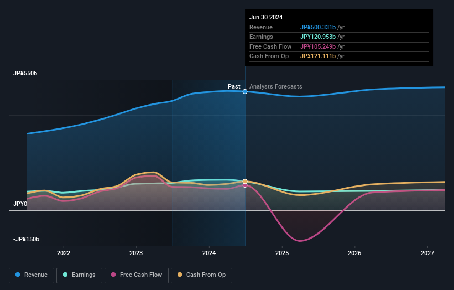
Task: Click the 2025 x-axis label
Action: (282, 253)
